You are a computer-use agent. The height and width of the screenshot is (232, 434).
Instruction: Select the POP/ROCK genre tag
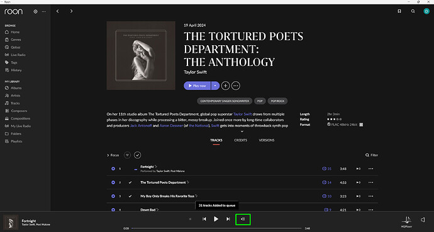point(277,101)
